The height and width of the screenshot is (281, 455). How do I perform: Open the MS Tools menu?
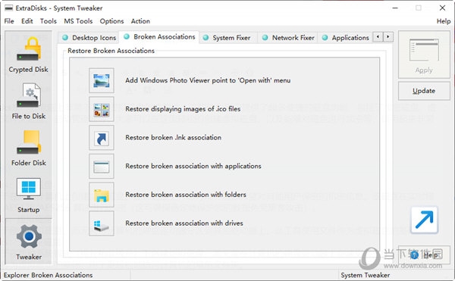[78, 21]
